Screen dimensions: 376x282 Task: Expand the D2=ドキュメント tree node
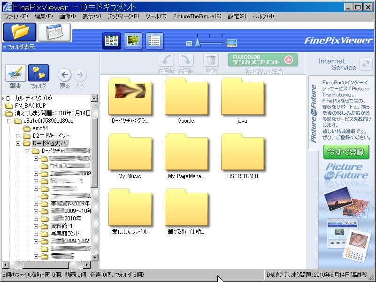(18, 136)
